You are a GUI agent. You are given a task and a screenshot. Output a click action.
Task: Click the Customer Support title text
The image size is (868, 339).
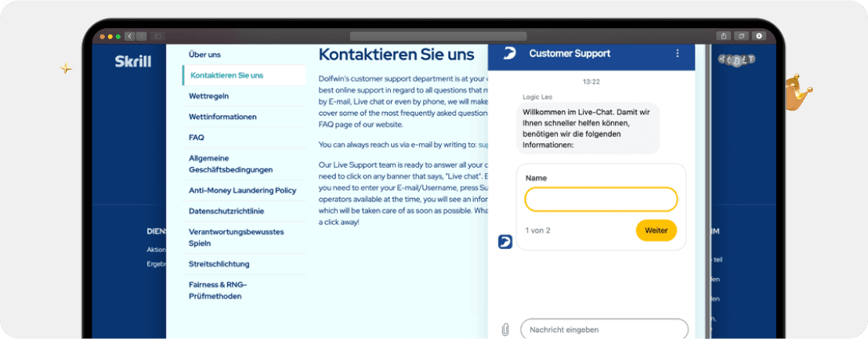(570, 54)
